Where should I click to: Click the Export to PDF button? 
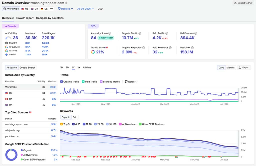click(x=243, y=3)
